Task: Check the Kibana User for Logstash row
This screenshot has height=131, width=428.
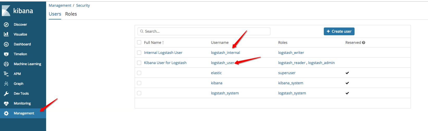Action: [x=139, y=63]
